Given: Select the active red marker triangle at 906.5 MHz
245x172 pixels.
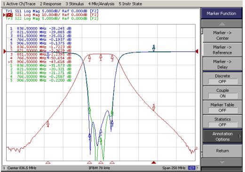Looking at the screenshot, I should click(x=154, y=163).
